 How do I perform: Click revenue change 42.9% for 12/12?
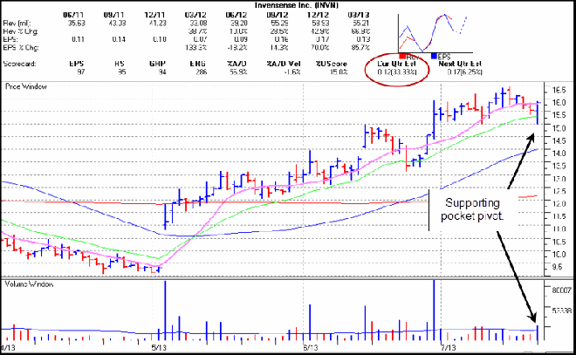(320, 31)
